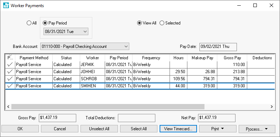Click the Worker Payments app icon in title bar

(x=6, y=6)
